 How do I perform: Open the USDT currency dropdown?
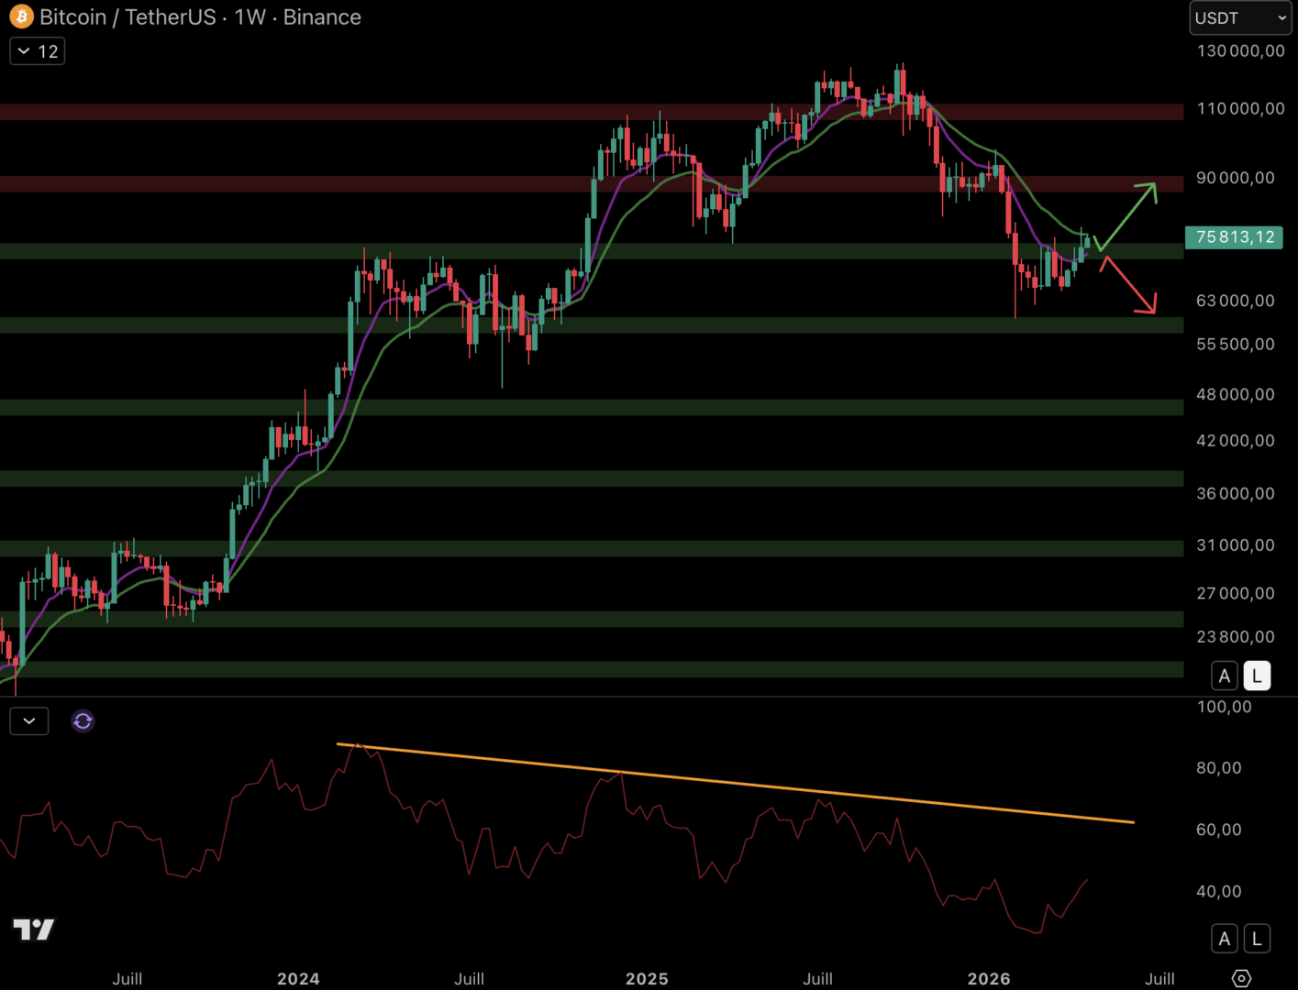1240,18
